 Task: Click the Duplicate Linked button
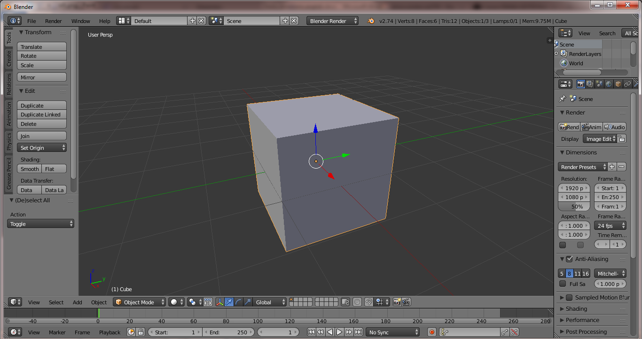click(x=42, y=115)
